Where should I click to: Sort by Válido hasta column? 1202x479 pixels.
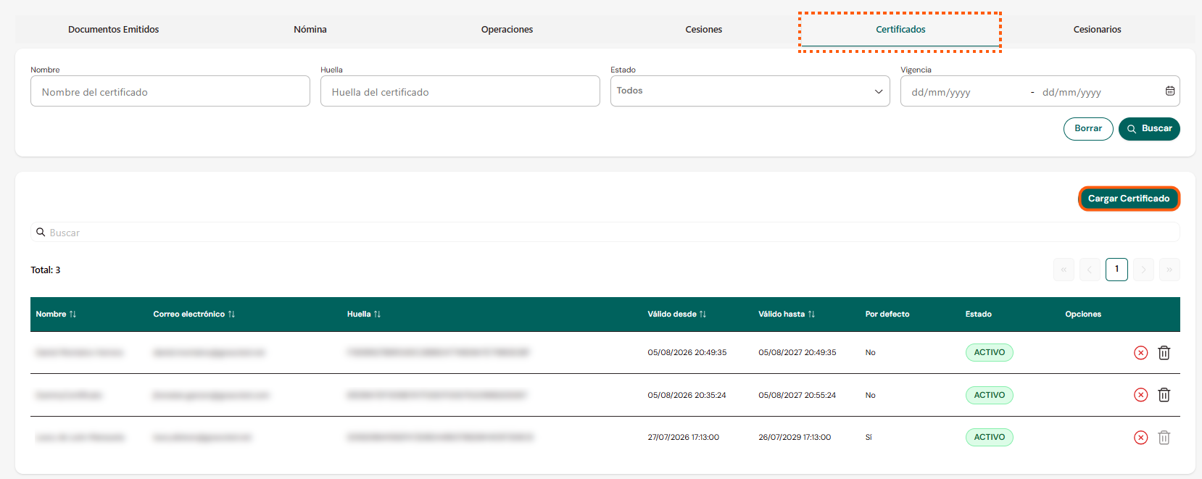(787, 315)
